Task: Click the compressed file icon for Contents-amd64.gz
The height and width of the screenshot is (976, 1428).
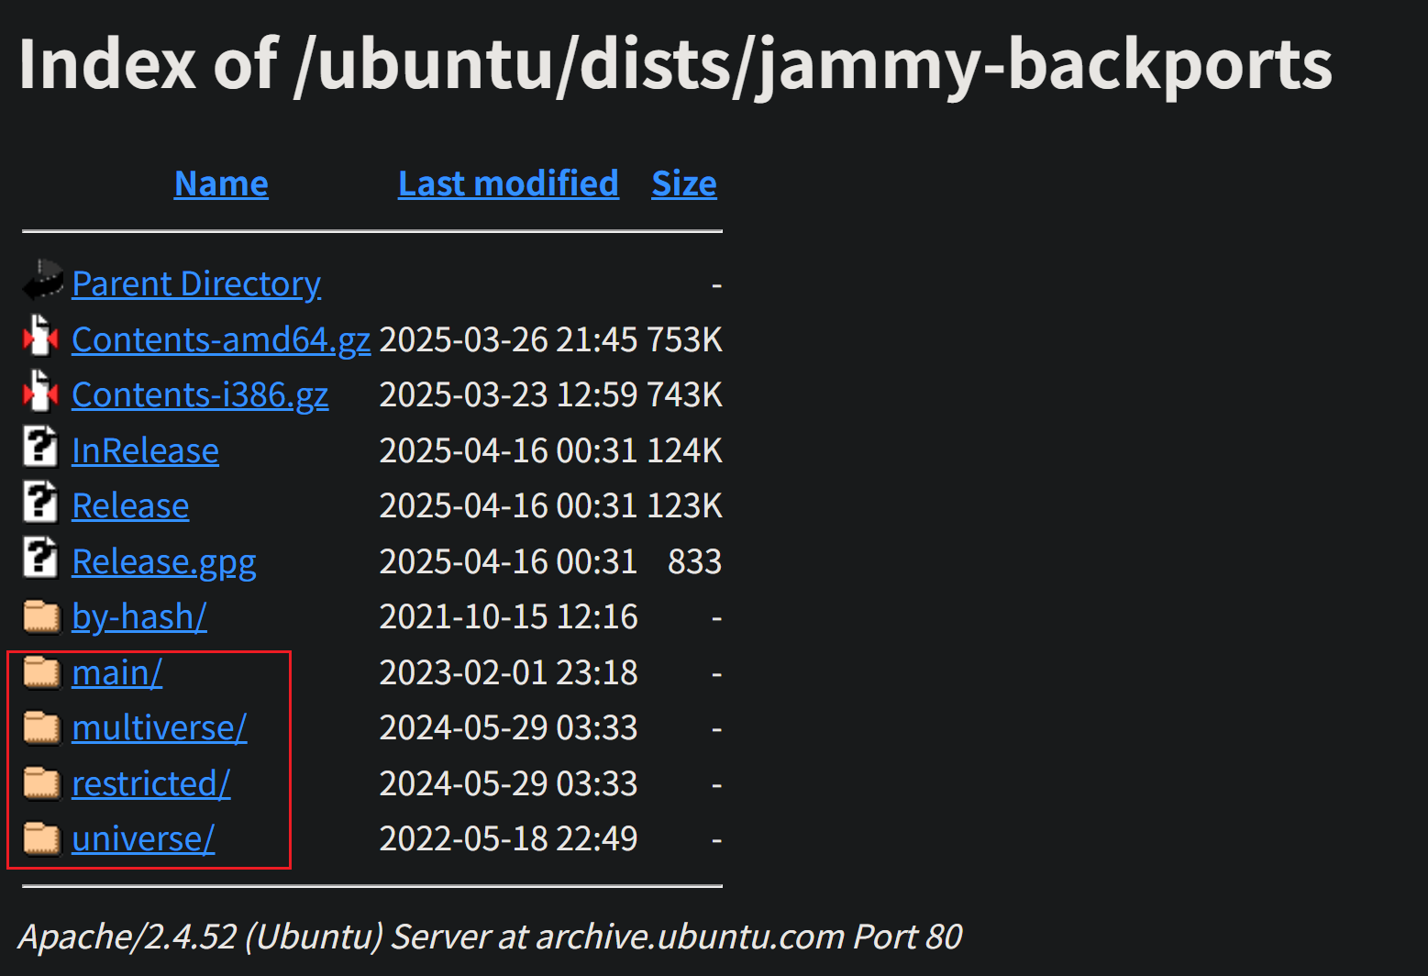Action: [x=40, y=337]
